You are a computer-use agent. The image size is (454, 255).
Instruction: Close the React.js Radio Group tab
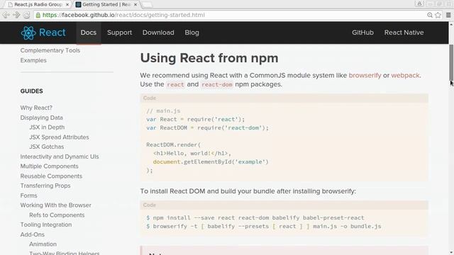67,5
